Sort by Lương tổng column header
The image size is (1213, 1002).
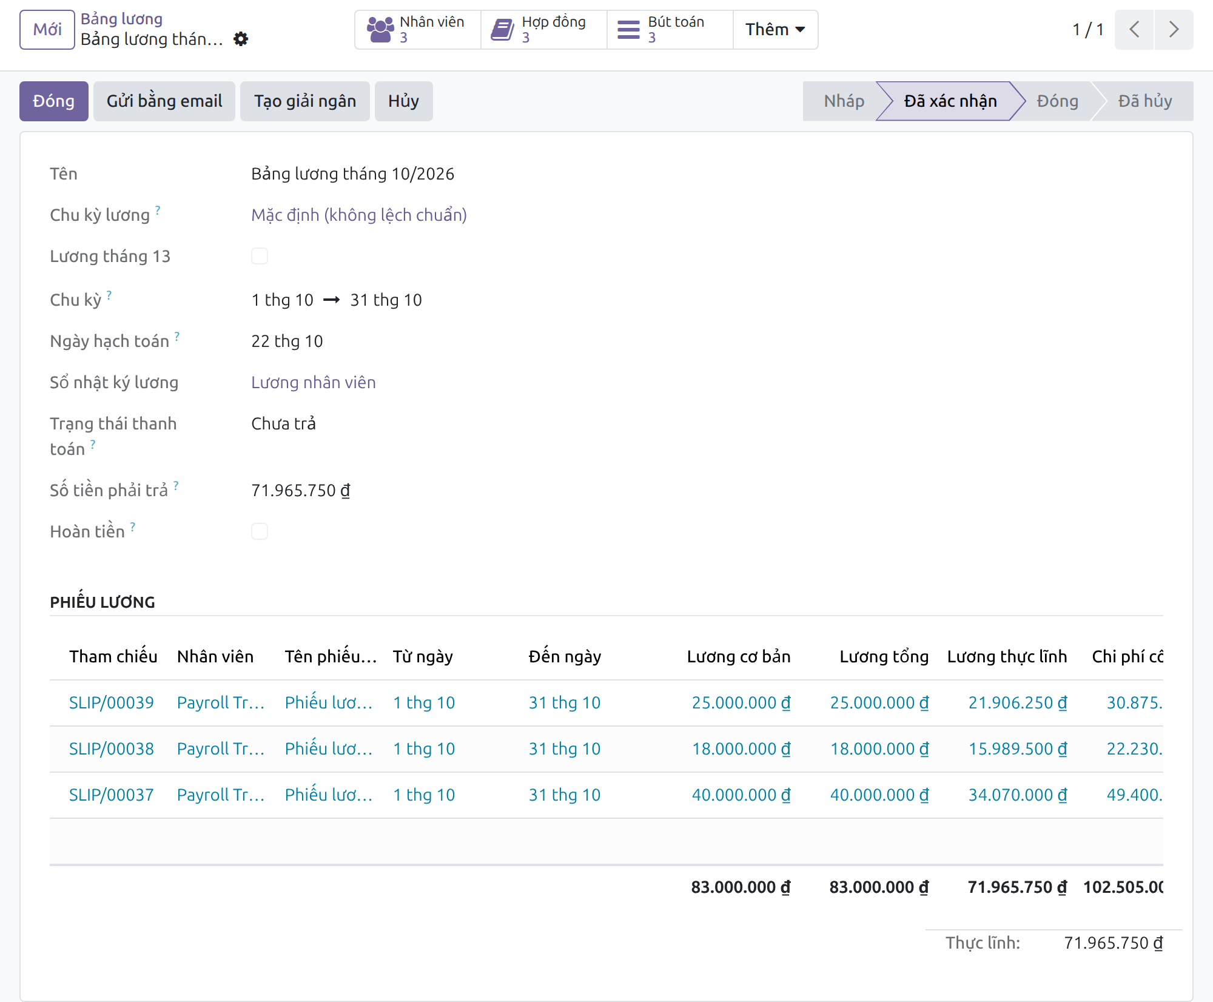click(884, 656)
